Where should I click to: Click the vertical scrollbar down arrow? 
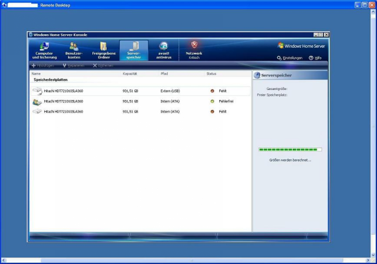click(x=373, y=255)
